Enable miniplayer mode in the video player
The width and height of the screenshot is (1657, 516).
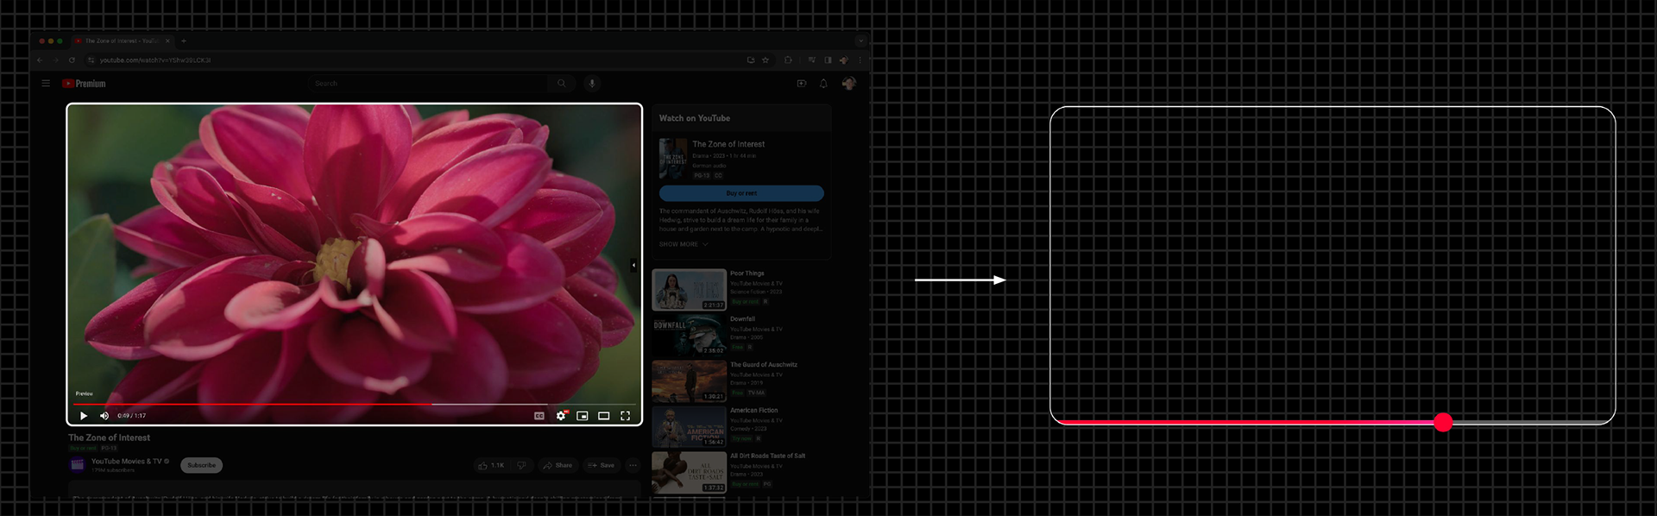583,416
